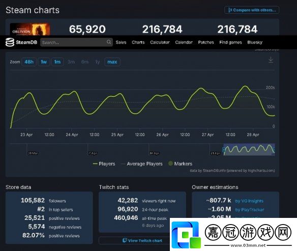
Task: Click the 5,574 negative reviews value
Action: pyautogui.click(x=37, y=227)
